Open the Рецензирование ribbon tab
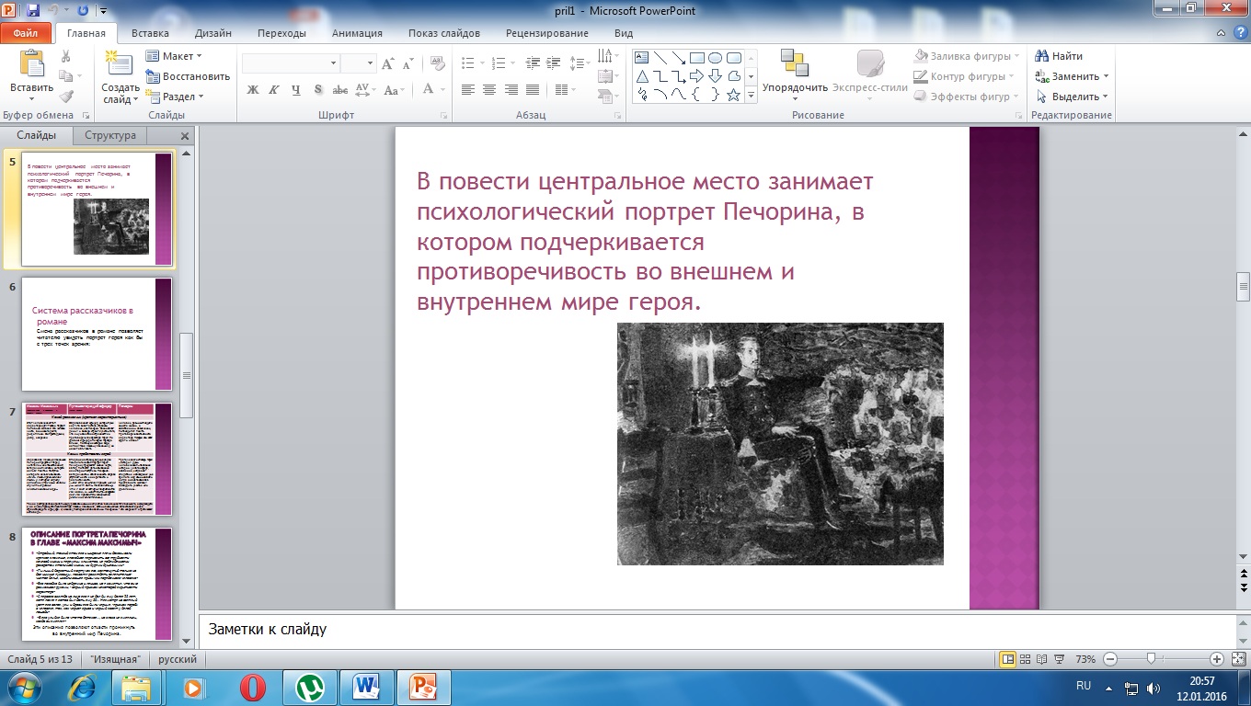1251x706 pixels. (x=547, y=33)
